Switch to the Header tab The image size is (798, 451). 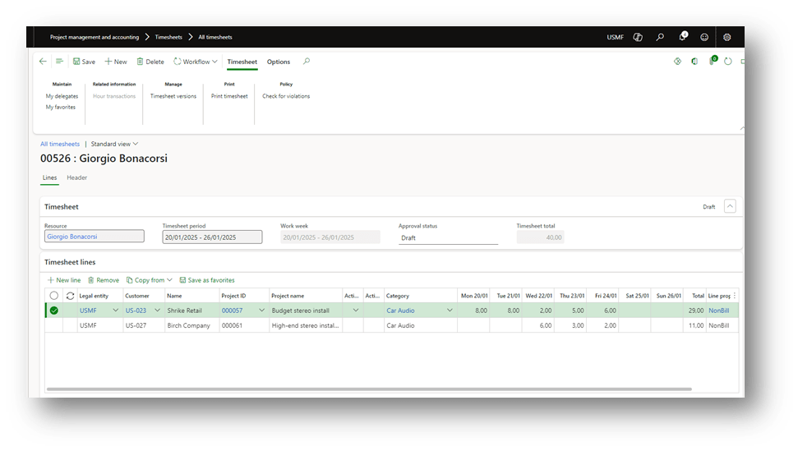click(x=76, y=177)
